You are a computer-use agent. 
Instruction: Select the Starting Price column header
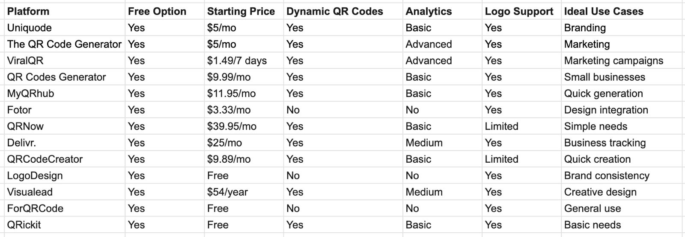coord(241,12)
